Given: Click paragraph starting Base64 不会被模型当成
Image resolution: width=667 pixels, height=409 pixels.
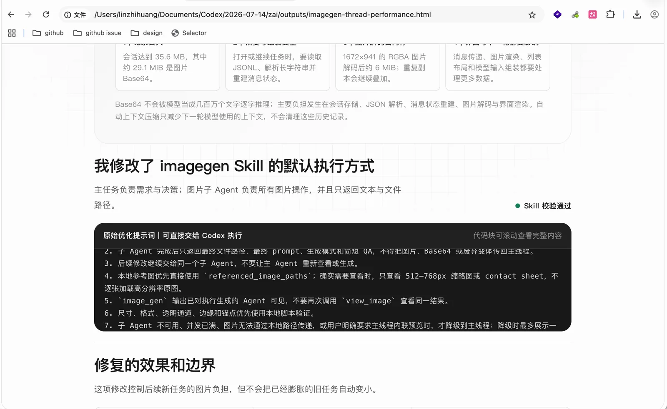Looking at the screenshot, I should [x=329, y=110].
